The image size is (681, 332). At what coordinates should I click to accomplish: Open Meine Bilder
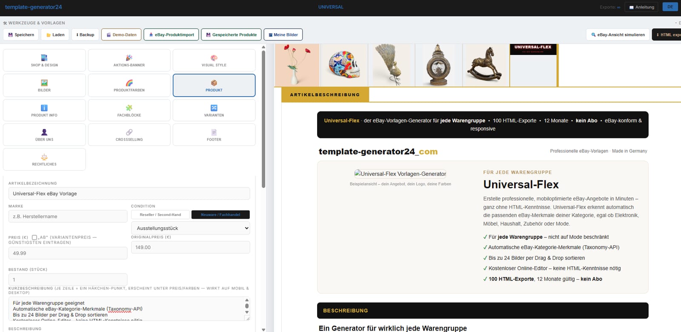[283, 35]
